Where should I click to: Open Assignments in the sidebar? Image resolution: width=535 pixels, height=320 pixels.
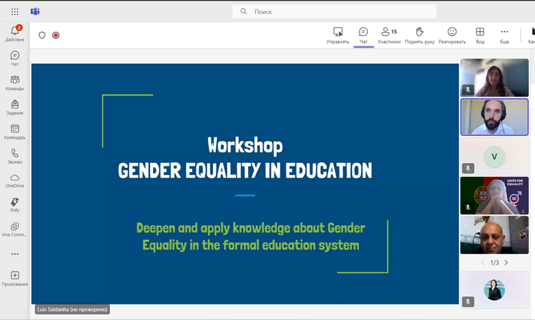click(15, 107)
